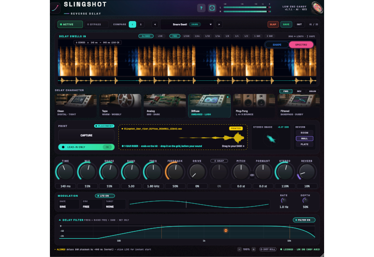Image resolution: width=374 pixels, height=257 pixels.
Task: Toggle BYPASS
Action: [x=97, y=24]
